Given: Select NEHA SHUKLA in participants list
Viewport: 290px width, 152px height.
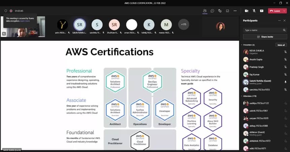Looking at the screenshot, I should pyautogui.click(x=258, y=51).
